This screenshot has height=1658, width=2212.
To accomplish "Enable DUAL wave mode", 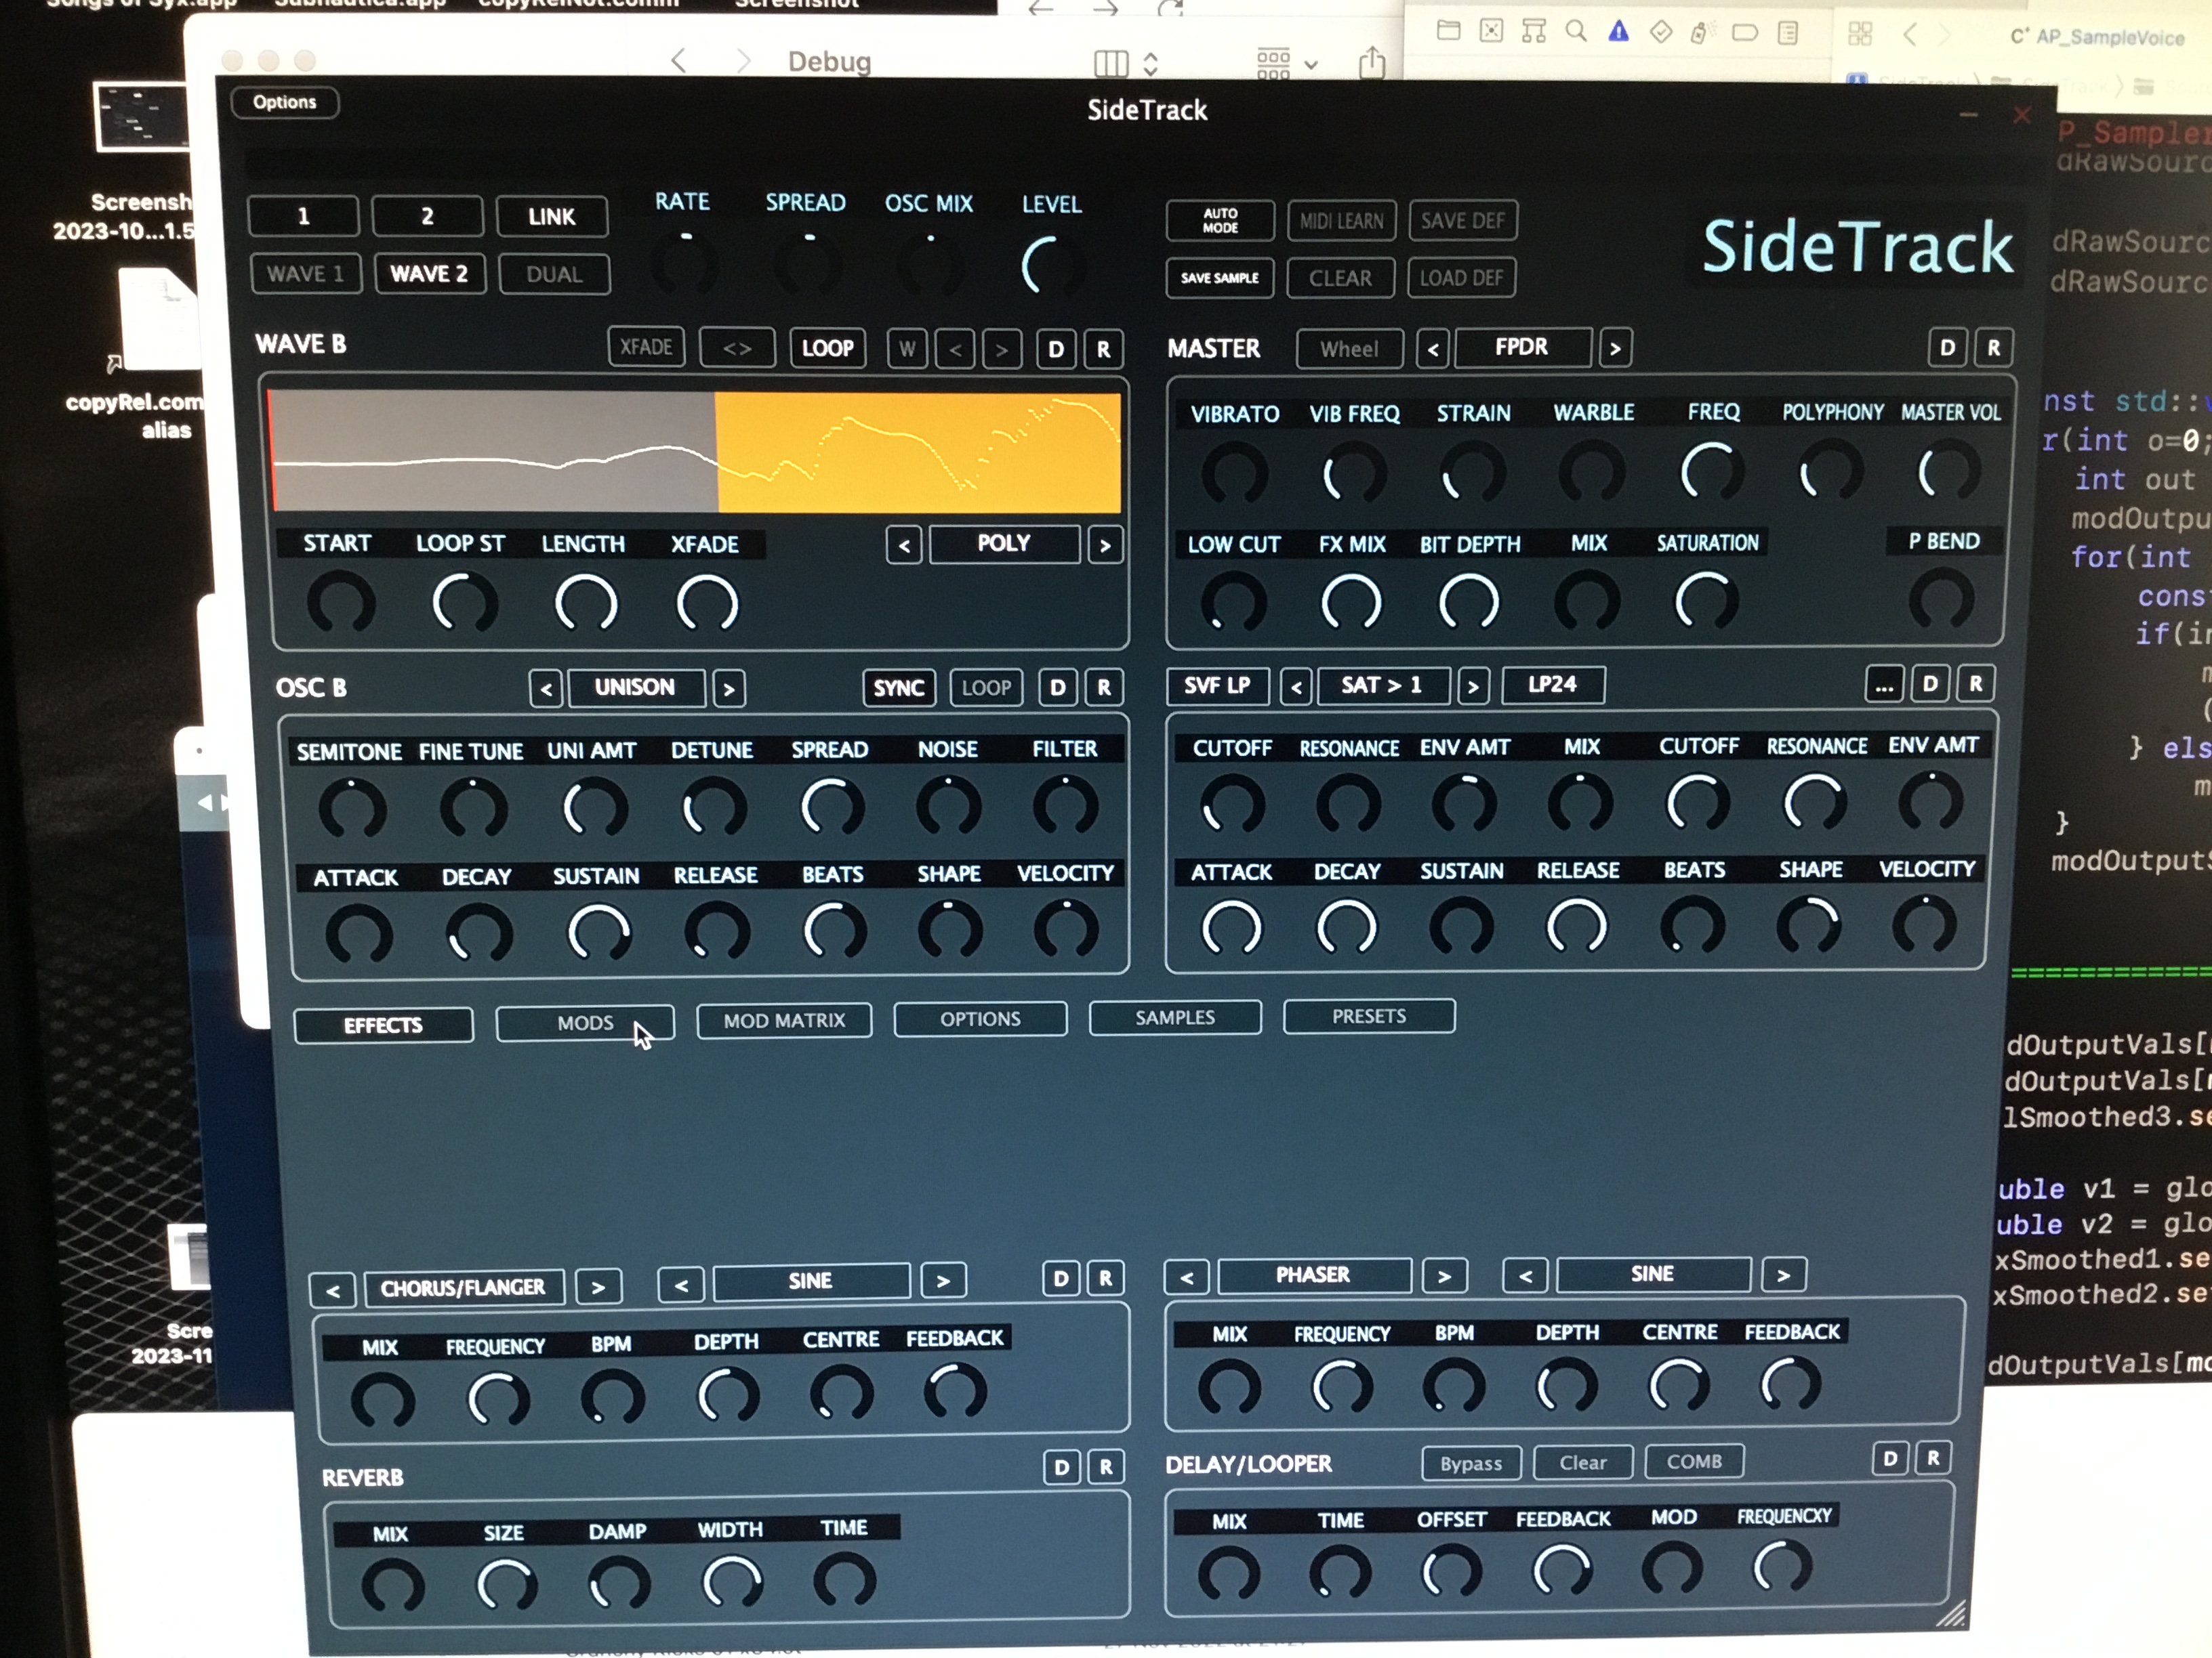I will click(554, 275).
